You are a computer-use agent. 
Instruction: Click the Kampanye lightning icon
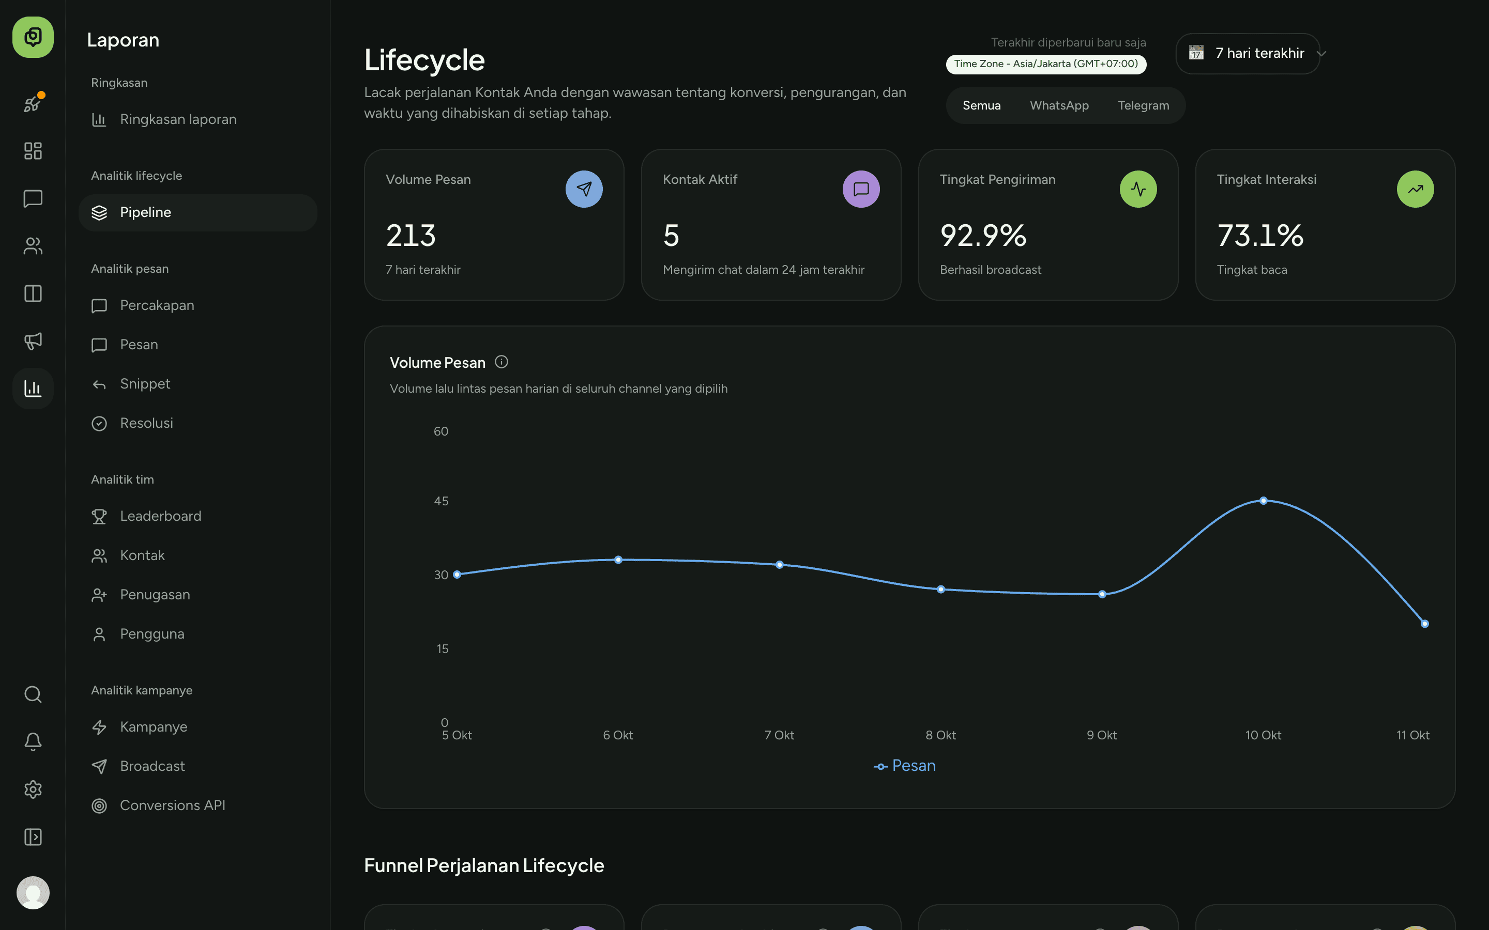tap(99, 727)
